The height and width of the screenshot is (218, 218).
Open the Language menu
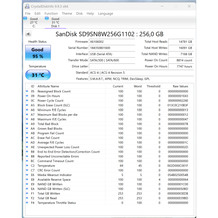[x=105, y=13]
